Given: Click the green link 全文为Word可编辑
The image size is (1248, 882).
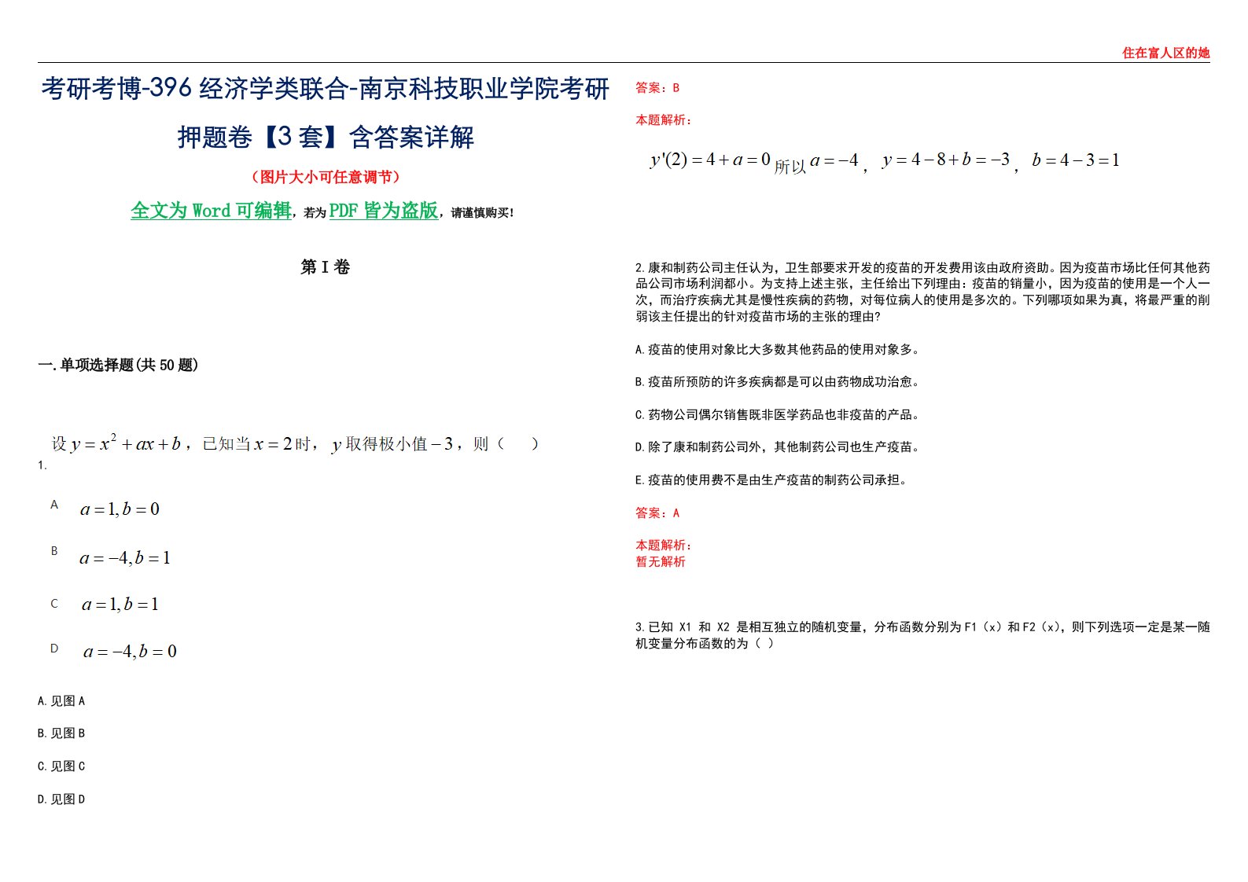Looking at the screenshot, I should (x=211, y=211).
